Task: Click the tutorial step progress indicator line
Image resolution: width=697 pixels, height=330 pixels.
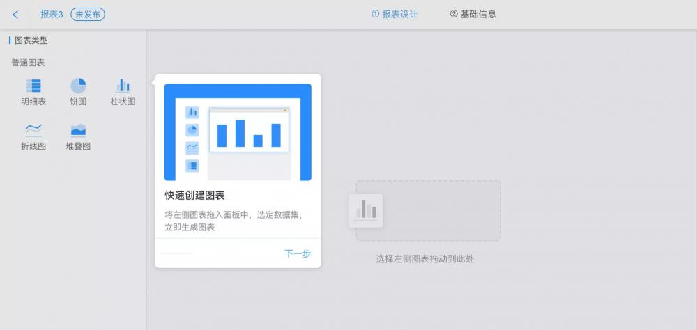Action: tap(176, 253)
